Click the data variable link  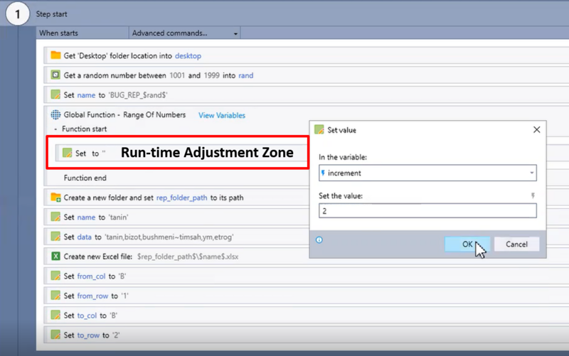tap(84, 237)
